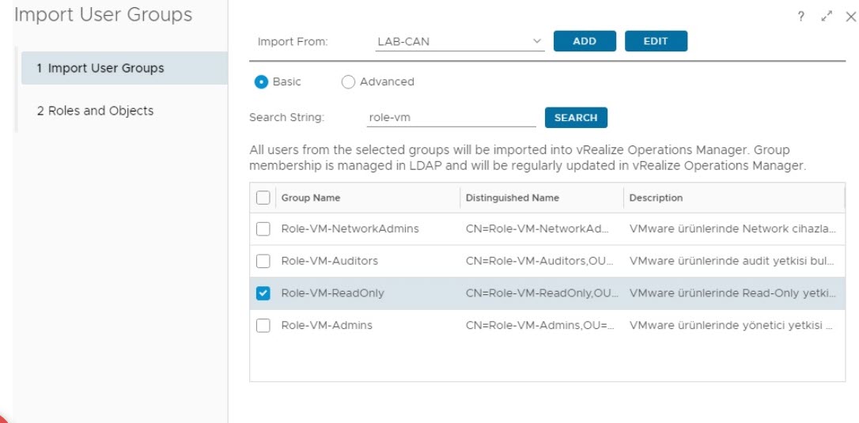Toggle the select-all header checkbox

point(263,198)
